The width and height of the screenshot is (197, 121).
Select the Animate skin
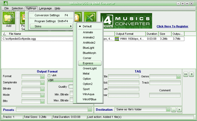pyautogui.click(x=90, y=32)
